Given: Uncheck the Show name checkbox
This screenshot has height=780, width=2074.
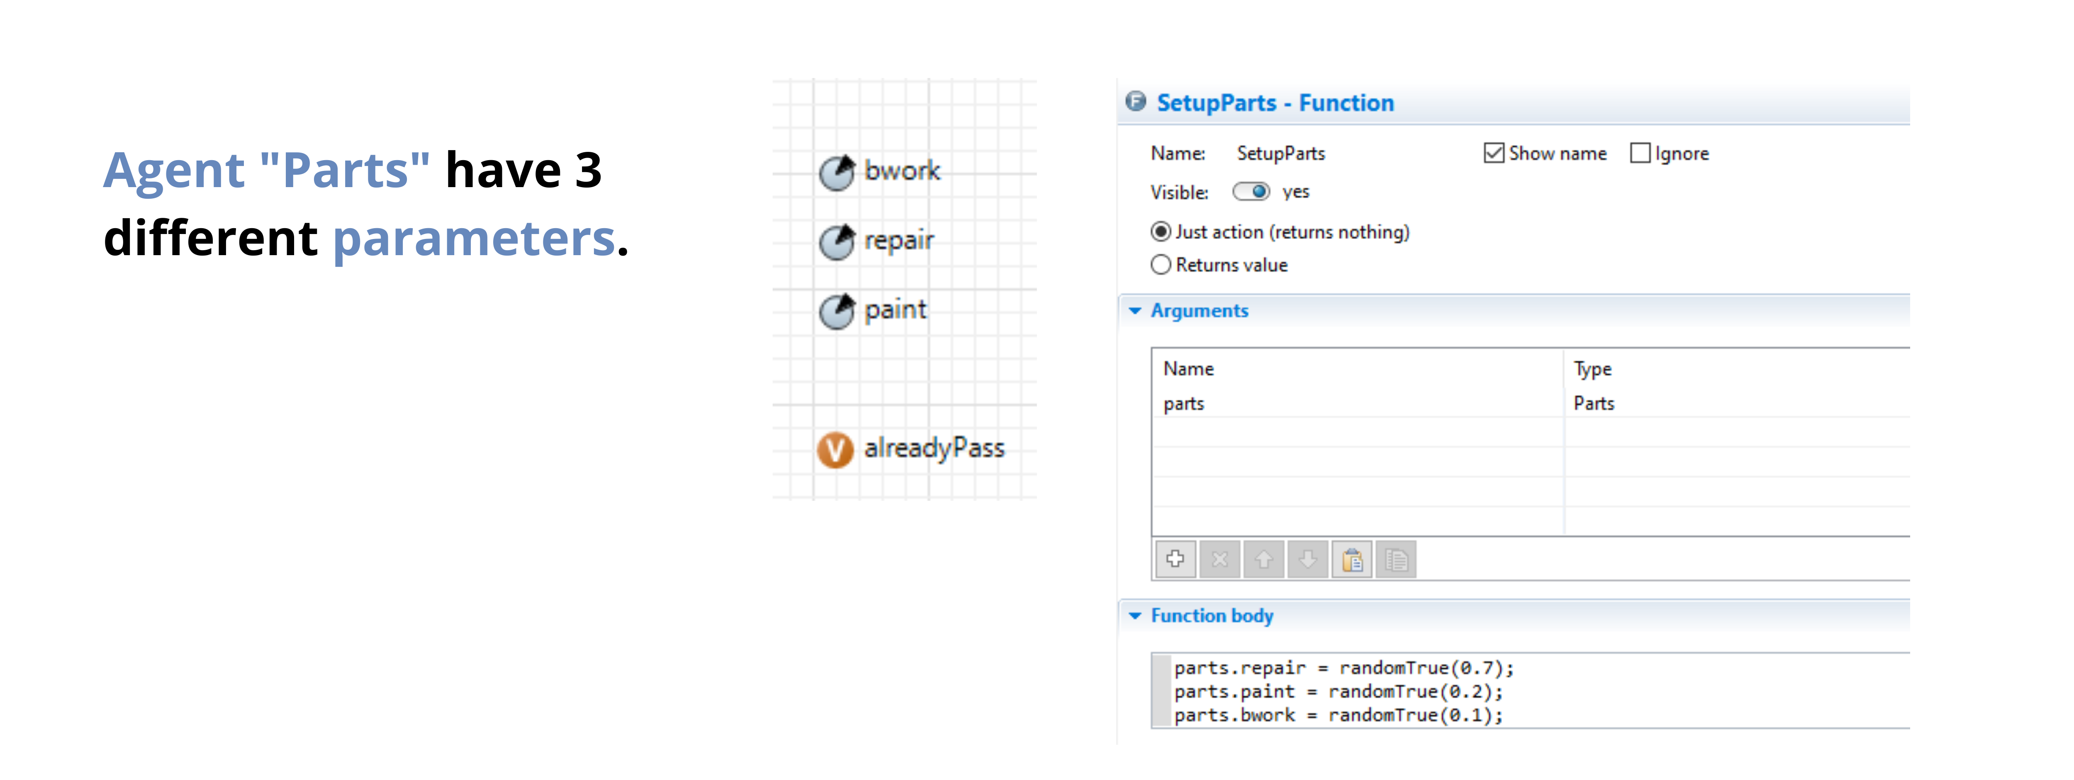Looking at the screenshot, I should (x=1494, y=153).
